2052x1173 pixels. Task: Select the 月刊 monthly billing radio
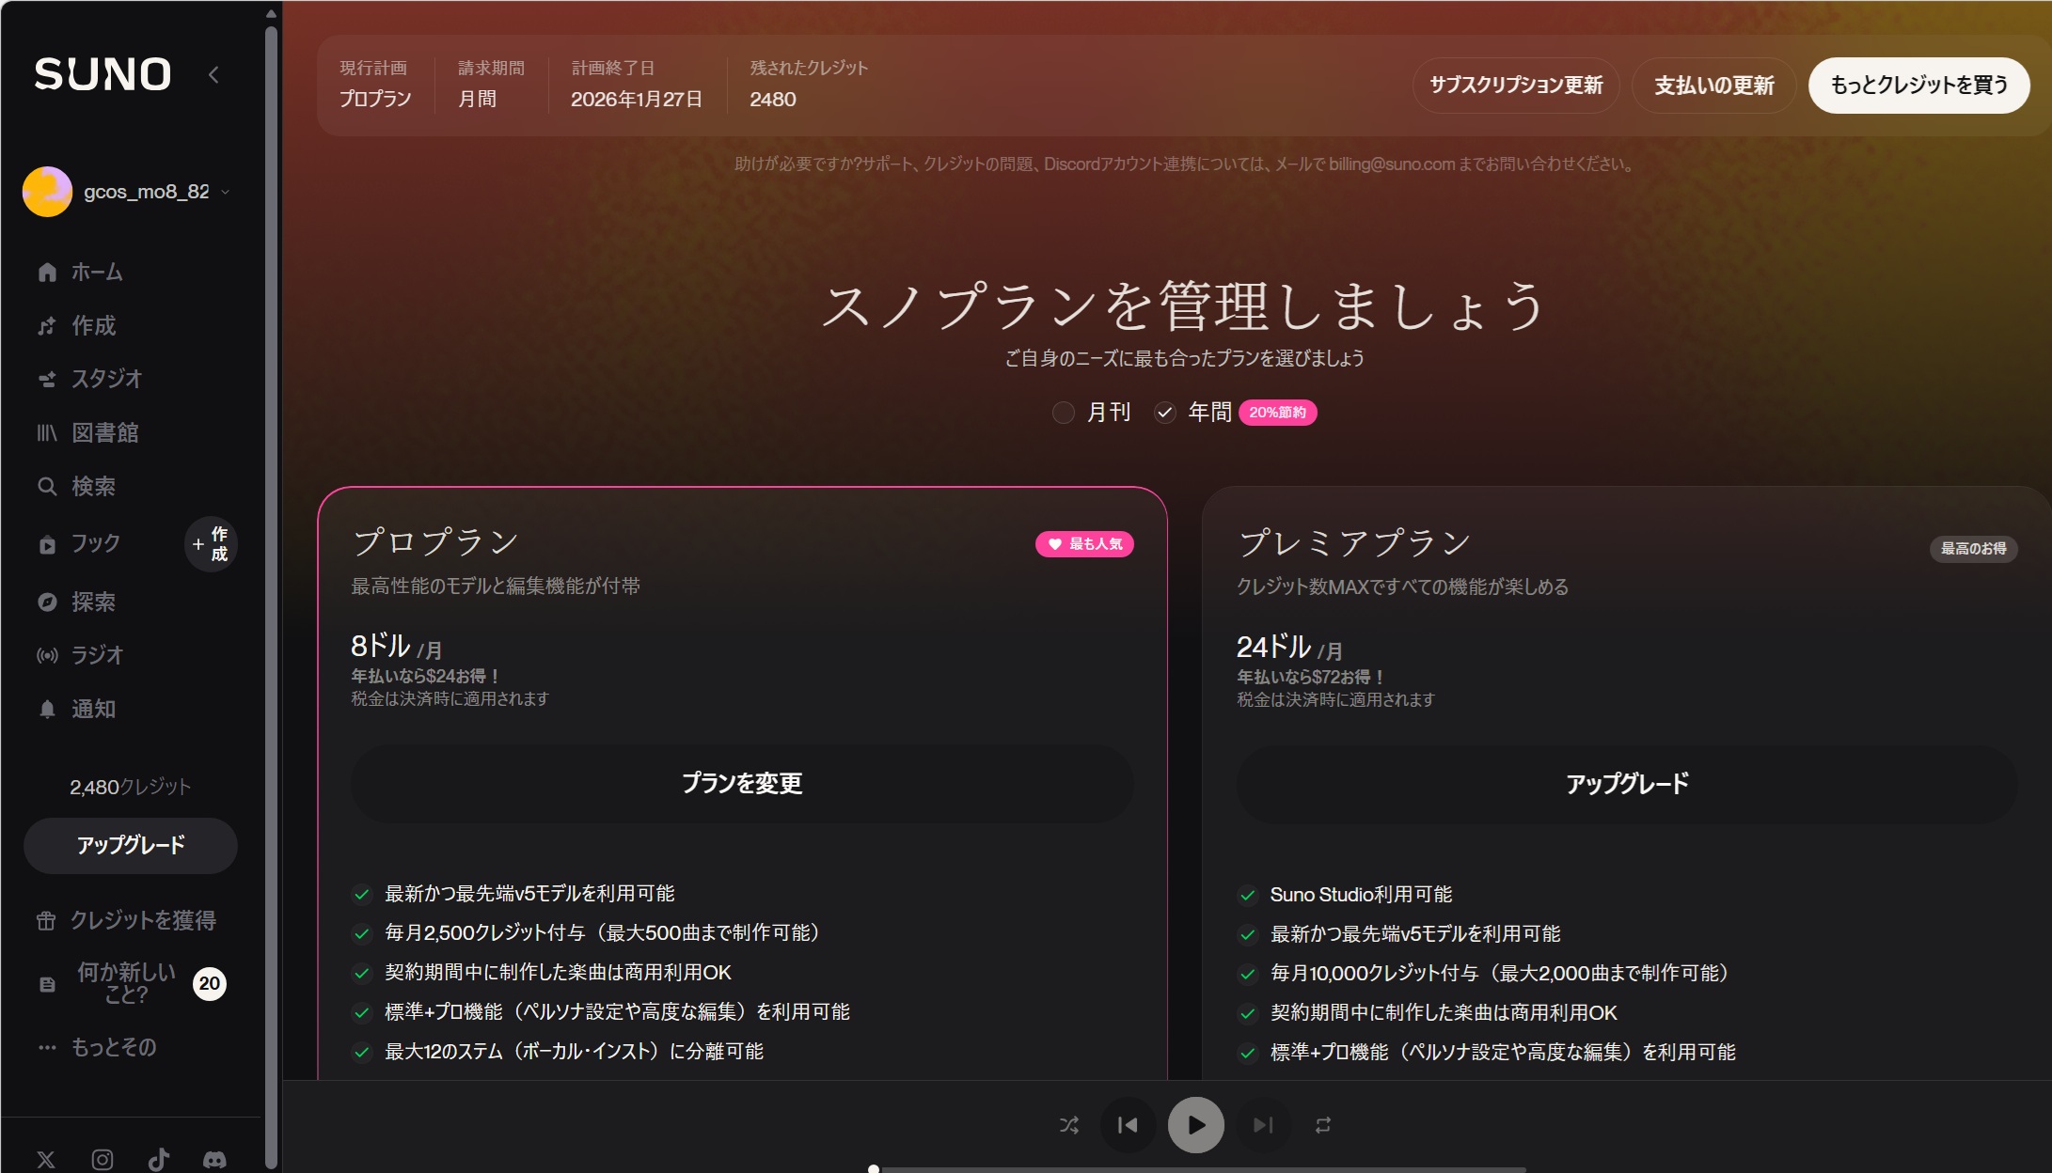[x=1064, y=413]
